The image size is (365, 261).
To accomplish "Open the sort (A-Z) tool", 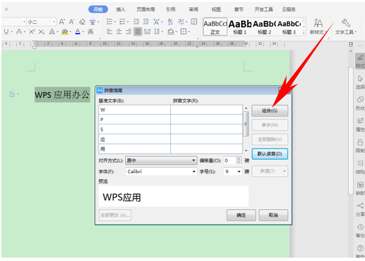I will point(170,22).
